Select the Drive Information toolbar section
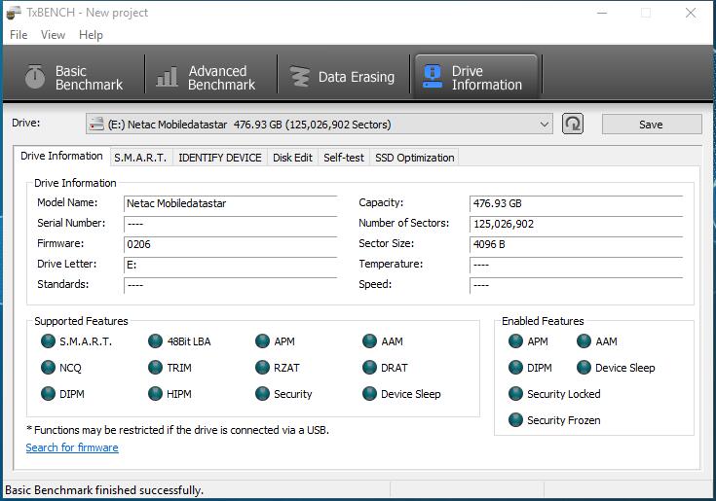Viewport: 716px width, 501px height. pyautogui.click(x=475, y=75)
